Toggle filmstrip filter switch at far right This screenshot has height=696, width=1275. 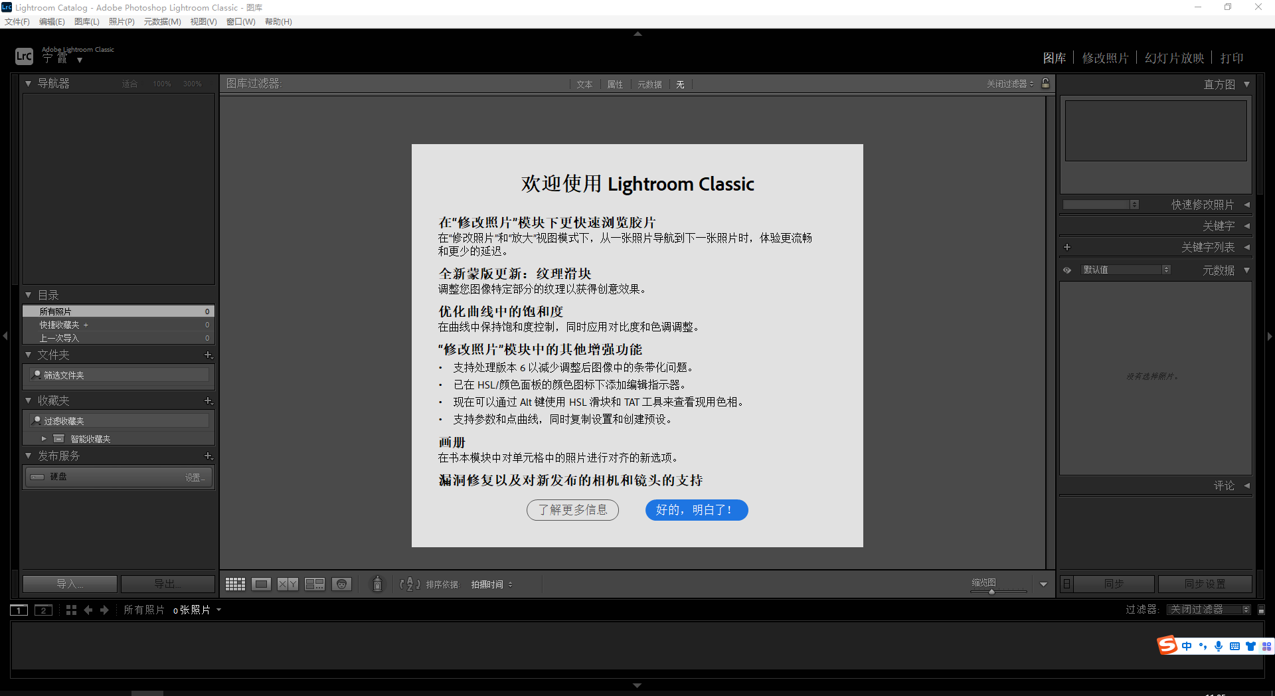[x=1261, y=610]
